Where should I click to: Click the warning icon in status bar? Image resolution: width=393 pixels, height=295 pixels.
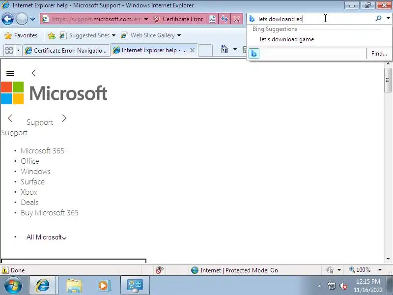5,270
